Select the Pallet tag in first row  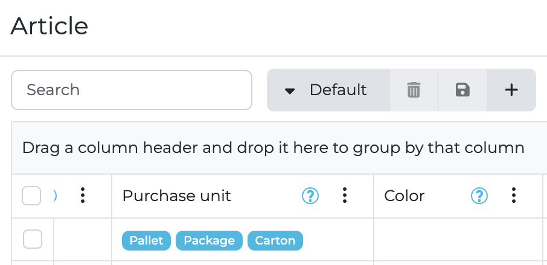pos(147,241)
